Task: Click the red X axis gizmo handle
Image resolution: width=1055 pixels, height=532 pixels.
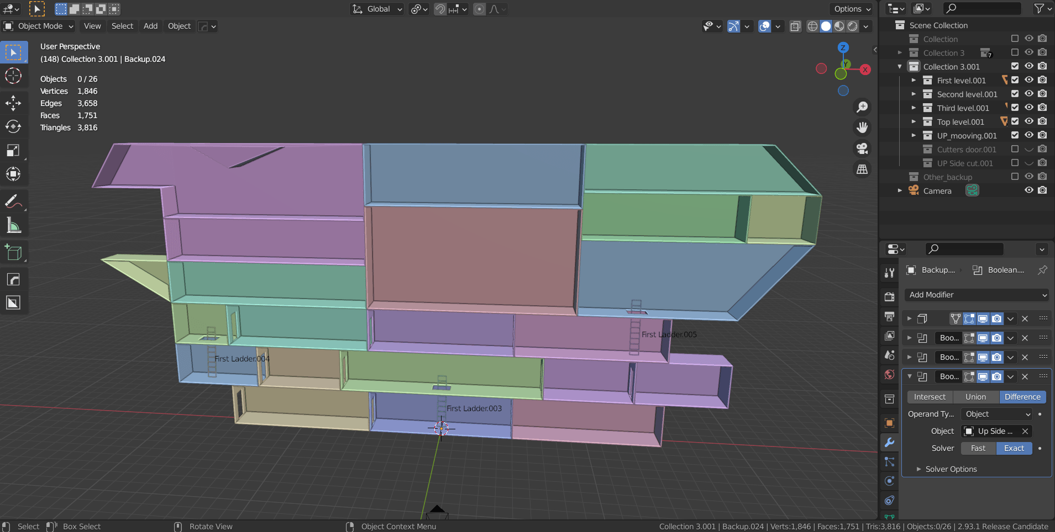Action: click(x=865, y=70)
